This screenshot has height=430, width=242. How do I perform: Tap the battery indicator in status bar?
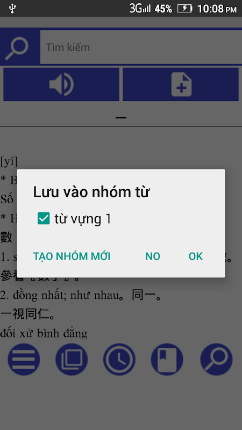tap(184, 9)
